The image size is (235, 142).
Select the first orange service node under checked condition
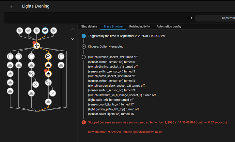tap(48, 65)
